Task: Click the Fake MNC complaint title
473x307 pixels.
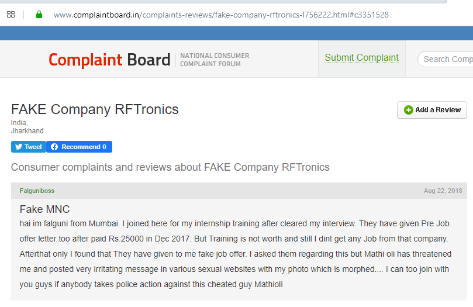Action: [44, 209]
